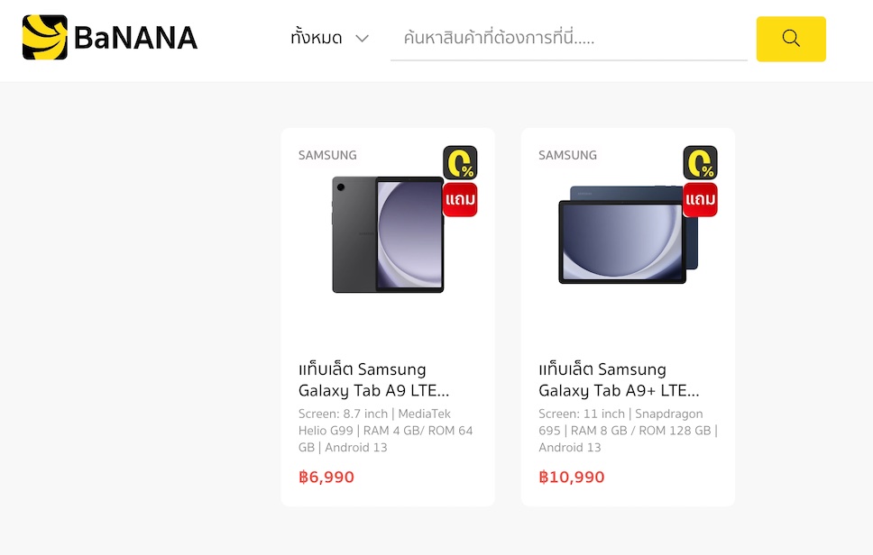Click the BaNANA logo icon
This screenshot has width=873, height=555.
44,37
